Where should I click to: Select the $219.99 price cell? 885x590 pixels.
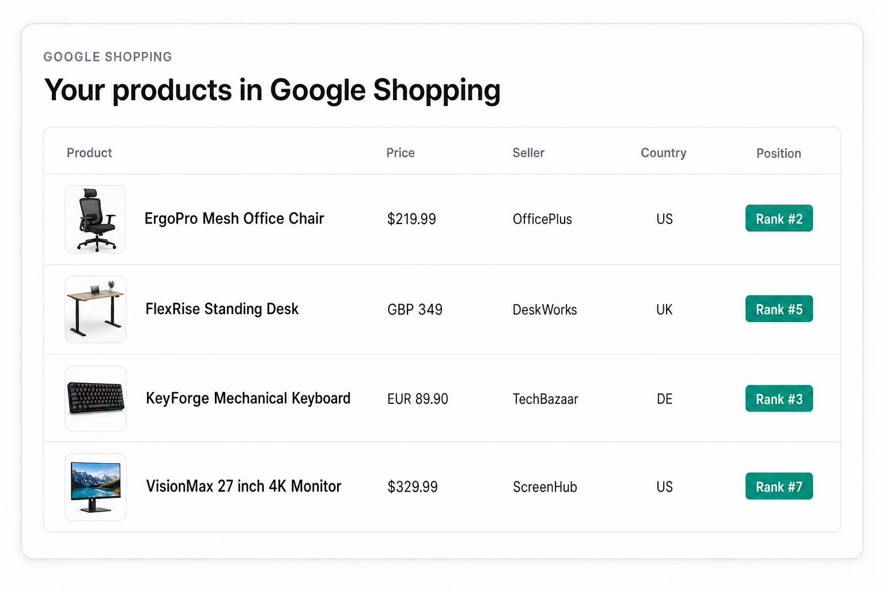[x=411, y=219]
